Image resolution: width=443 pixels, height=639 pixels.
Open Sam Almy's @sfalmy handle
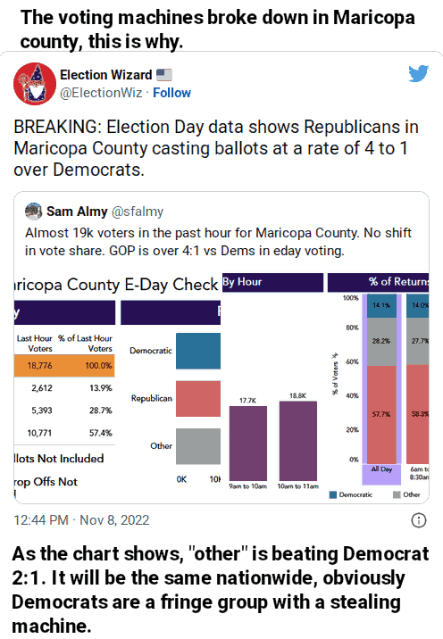tap(138, 212)
